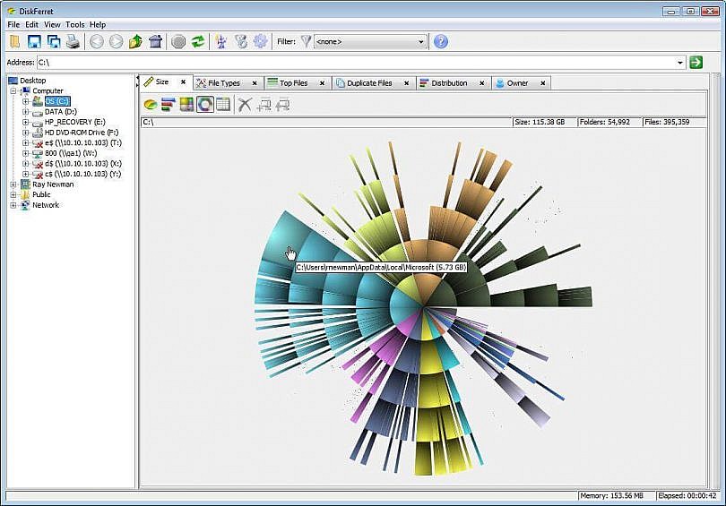
Task: Click the Up folder arrow icon
Action: tap(135, 41)
